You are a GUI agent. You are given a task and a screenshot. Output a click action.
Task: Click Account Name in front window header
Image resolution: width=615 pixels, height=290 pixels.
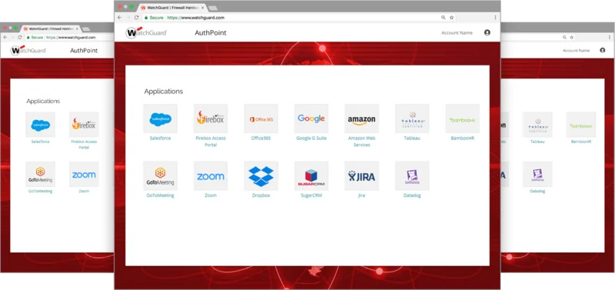457,33
